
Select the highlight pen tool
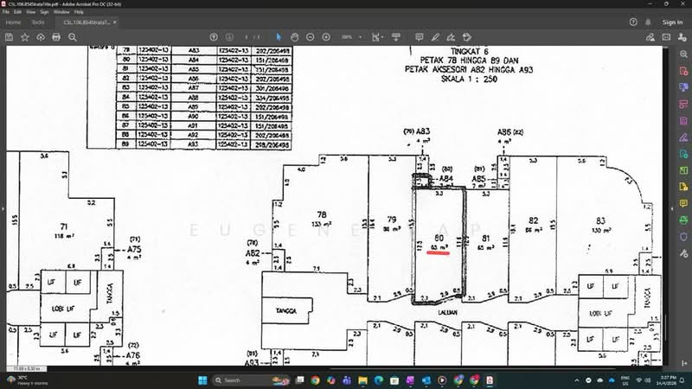tap(435, 37)
